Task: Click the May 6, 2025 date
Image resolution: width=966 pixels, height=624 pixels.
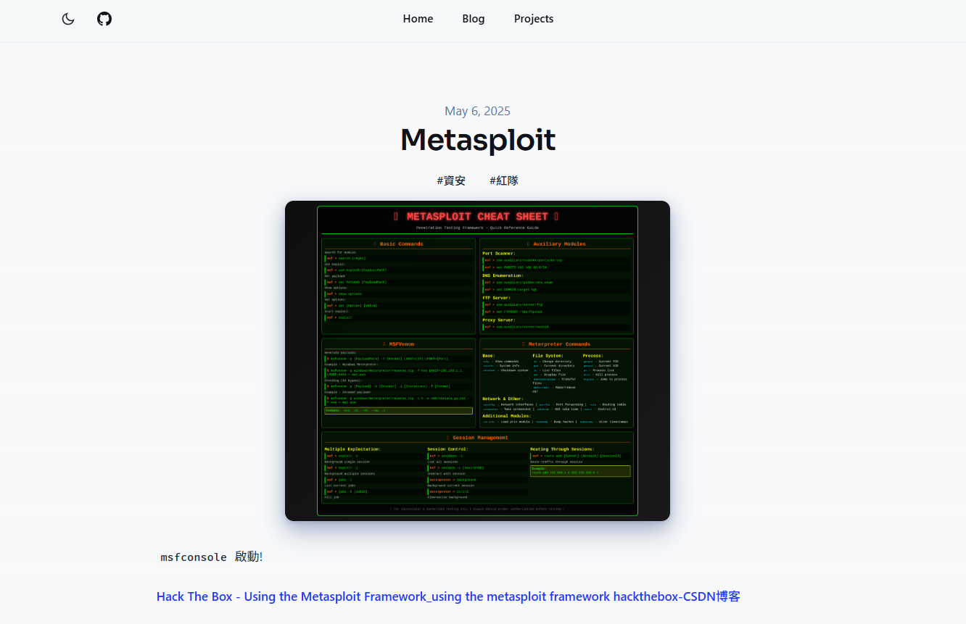Action: coord(477,111)
